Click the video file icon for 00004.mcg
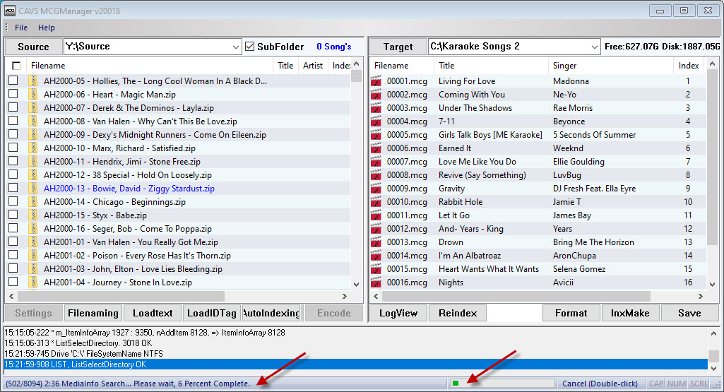724x392 pixels. click(x=376, y=121)
